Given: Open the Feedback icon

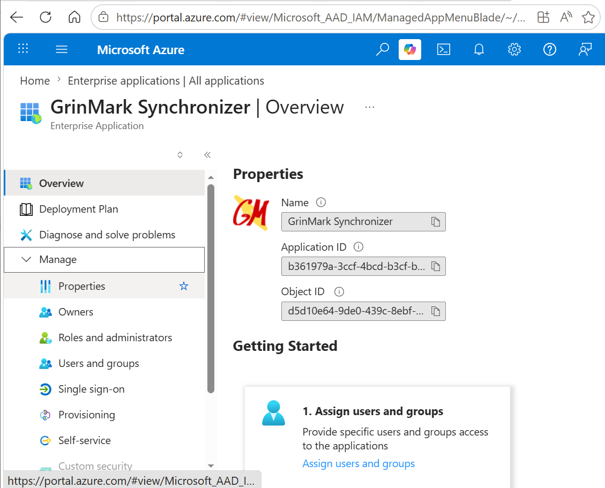Looking at the screenshot, I should point(585,49).
